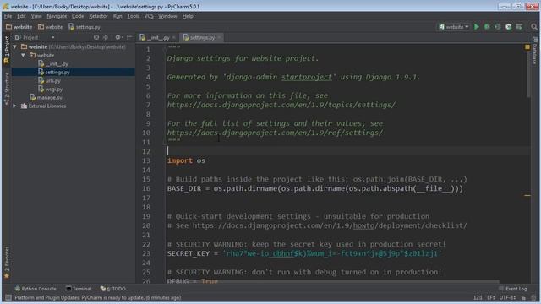This screenshot has width=541, height=304.
Task: Collapse the inner website package folder
Action: (23, 55)
